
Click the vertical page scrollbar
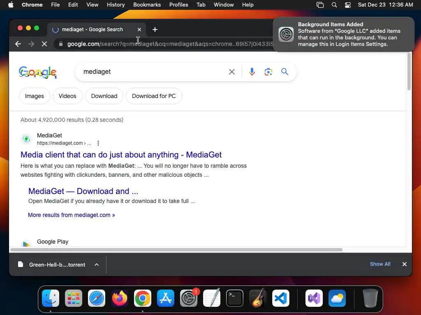409,71
